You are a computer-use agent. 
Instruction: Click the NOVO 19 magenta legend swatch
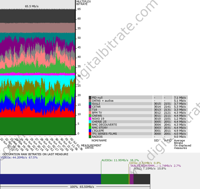pos(90,119)
